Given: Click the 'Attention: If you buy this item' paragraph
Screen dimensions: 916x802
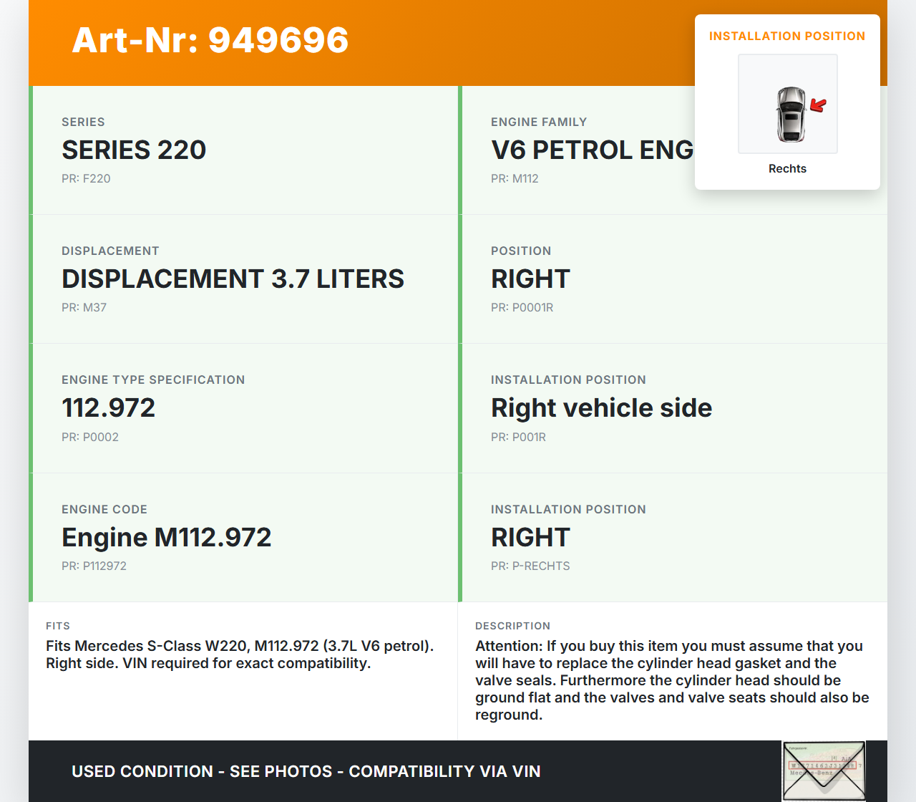Looking at the screenshot, I should [x=672, y=680].
